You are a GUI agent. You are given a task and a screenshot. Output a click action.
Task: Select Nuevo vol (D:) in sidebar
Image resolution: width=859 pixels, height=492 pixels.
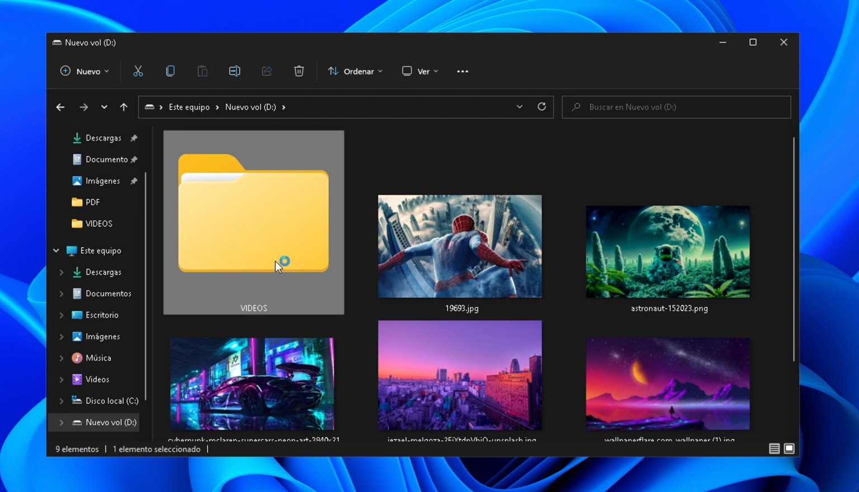(x=105, y=422)
